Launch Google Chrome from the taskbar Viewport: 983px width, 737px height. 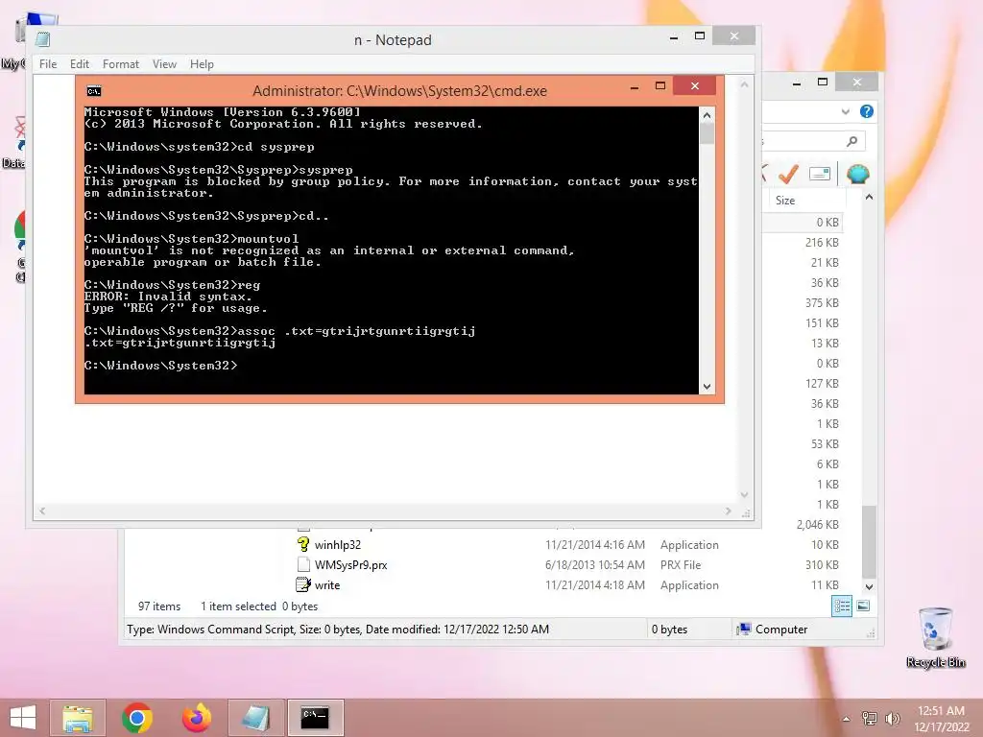coord(136,718)
